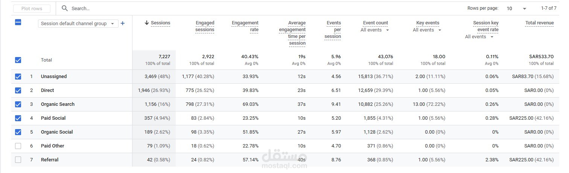Viewport: 569px width, 173px height.
Task: Sort by Events per session header
Action: click(333, 30)
